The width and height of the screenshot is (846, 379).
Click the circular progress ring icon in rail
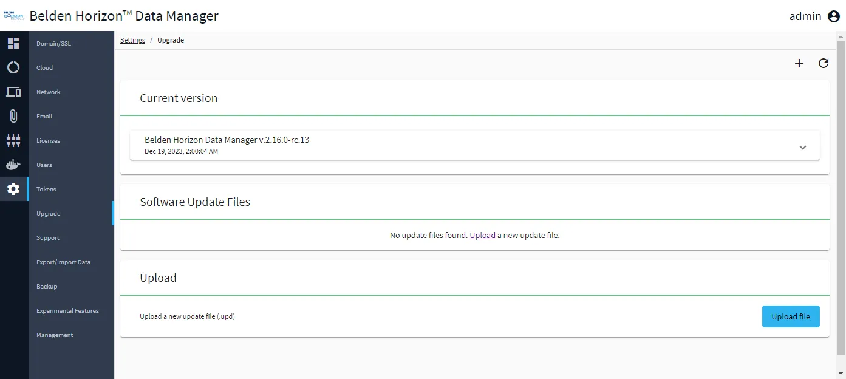(x=13, y=67)
